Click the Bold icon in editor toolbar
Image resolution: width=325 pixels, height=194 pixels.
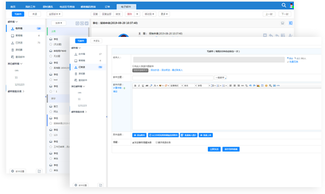[135, 85]
